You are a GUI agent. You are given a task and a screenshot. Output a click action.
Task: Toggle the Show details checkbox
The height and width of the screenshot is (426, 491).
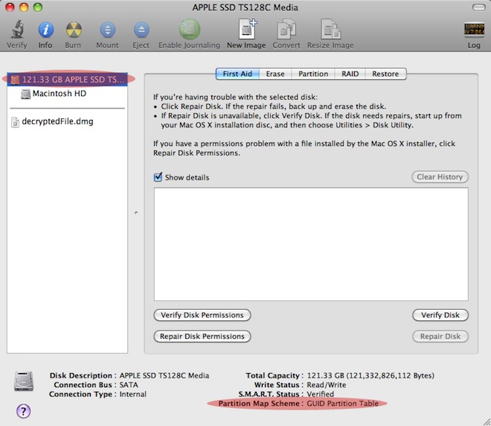pyautogui.click(x=158, y=177)
